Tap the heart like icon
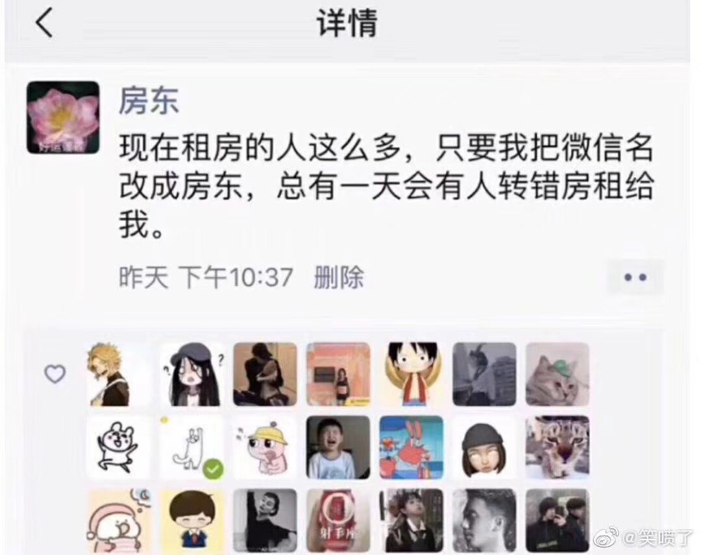 55,373
